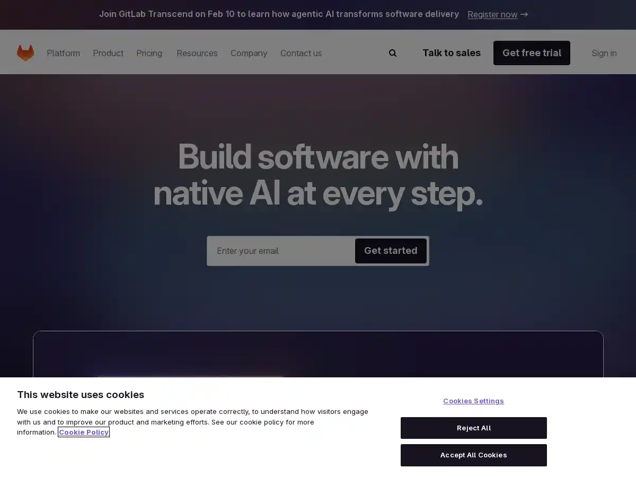Open search using the magnifier icon
636x477 pixels.
[392, 52]
